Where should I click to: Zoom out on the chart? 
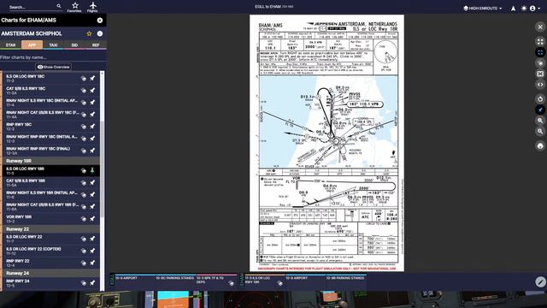tap(540, 131)
